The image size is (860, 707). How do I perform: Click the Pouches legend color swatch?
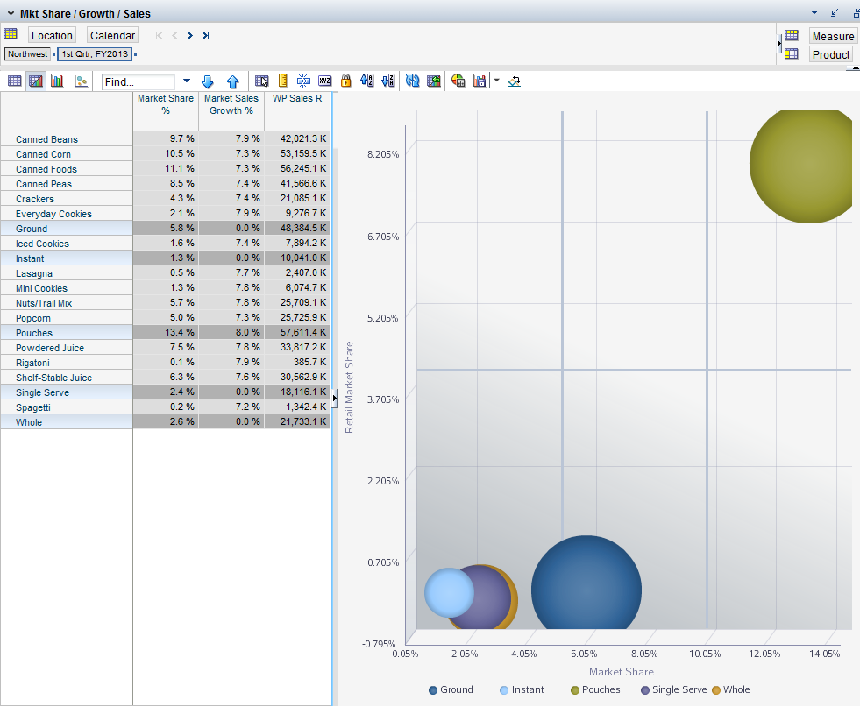point(575,690)
